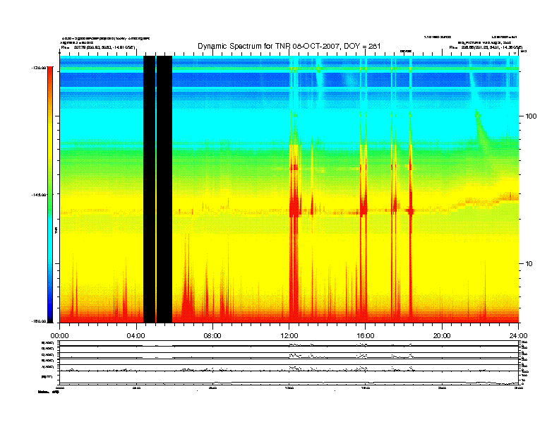The height and width of the screenshot is (432, 559).
Task: Click the -160.00 color scale label
Action: (x=39, y=321)
